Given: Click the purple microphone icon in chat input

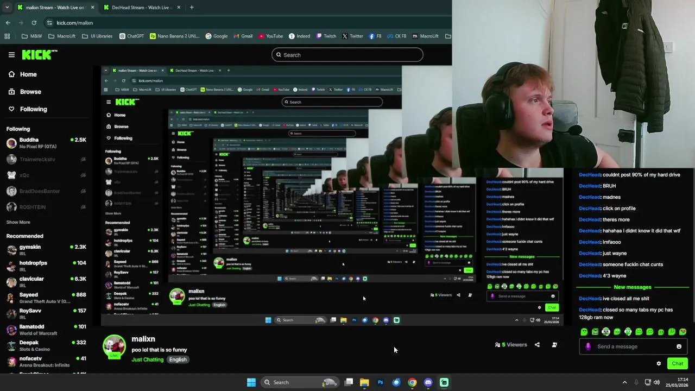Looking at the screenshot, I should coord(588,346).
